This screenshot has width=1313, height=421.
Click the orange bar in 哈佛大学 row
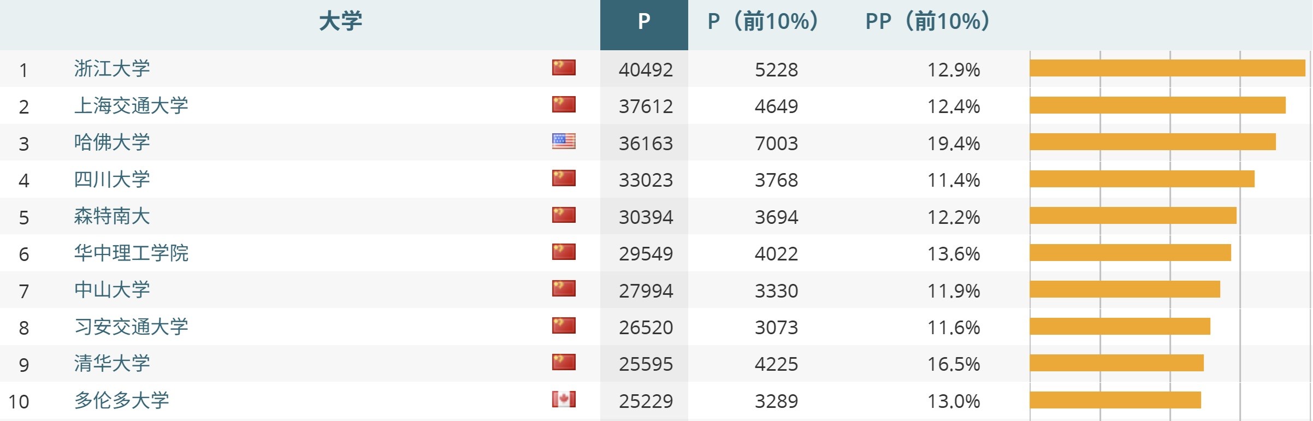tap(1152, 142)
